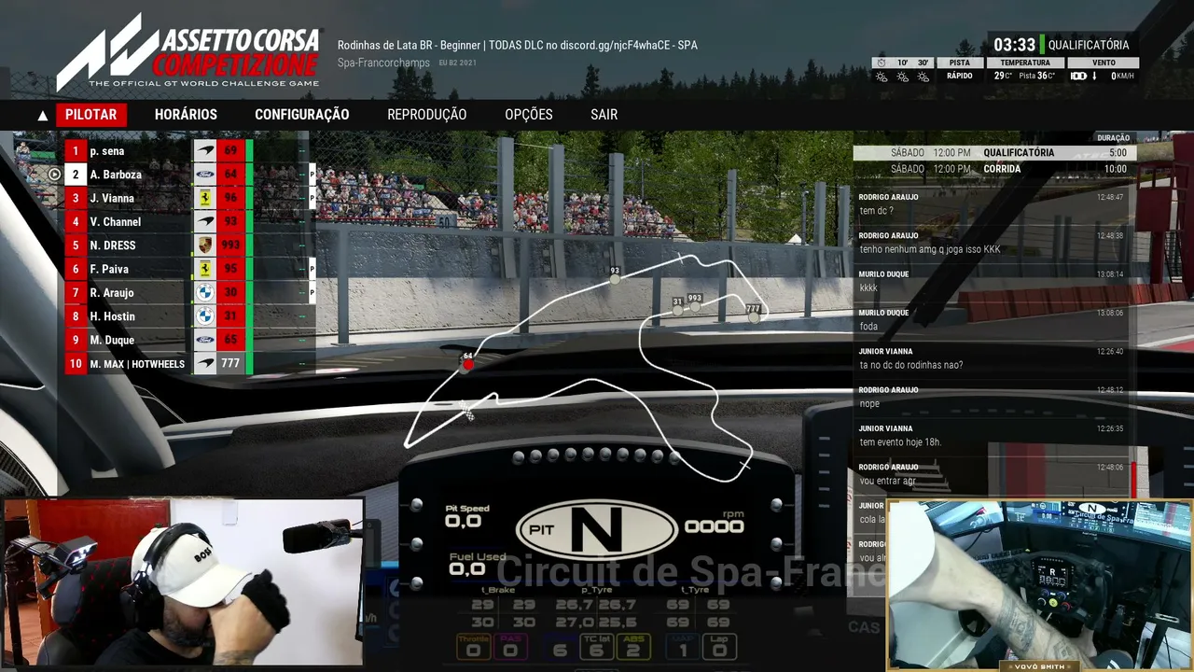Click the 10-minute forecast weather icon

pos(902,77)
